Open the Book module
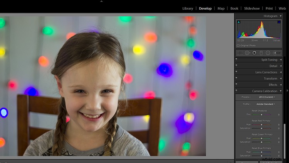This screenshot has width=289, height=163. tap(234, 8)
